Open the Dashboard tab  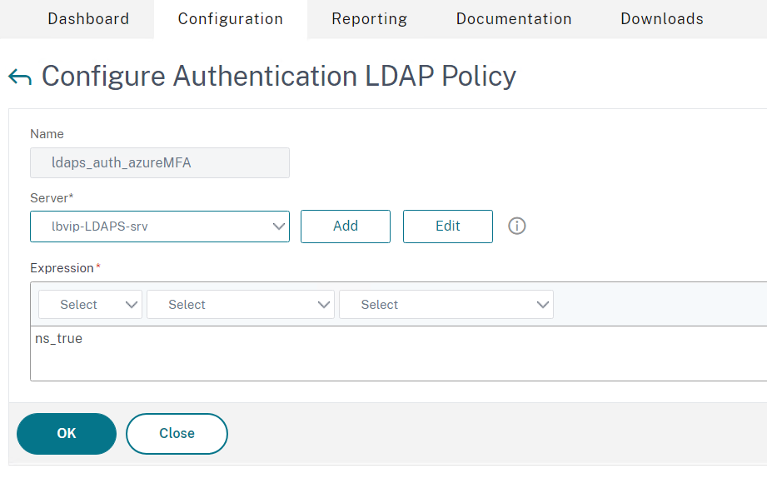[x=88, y=19]
